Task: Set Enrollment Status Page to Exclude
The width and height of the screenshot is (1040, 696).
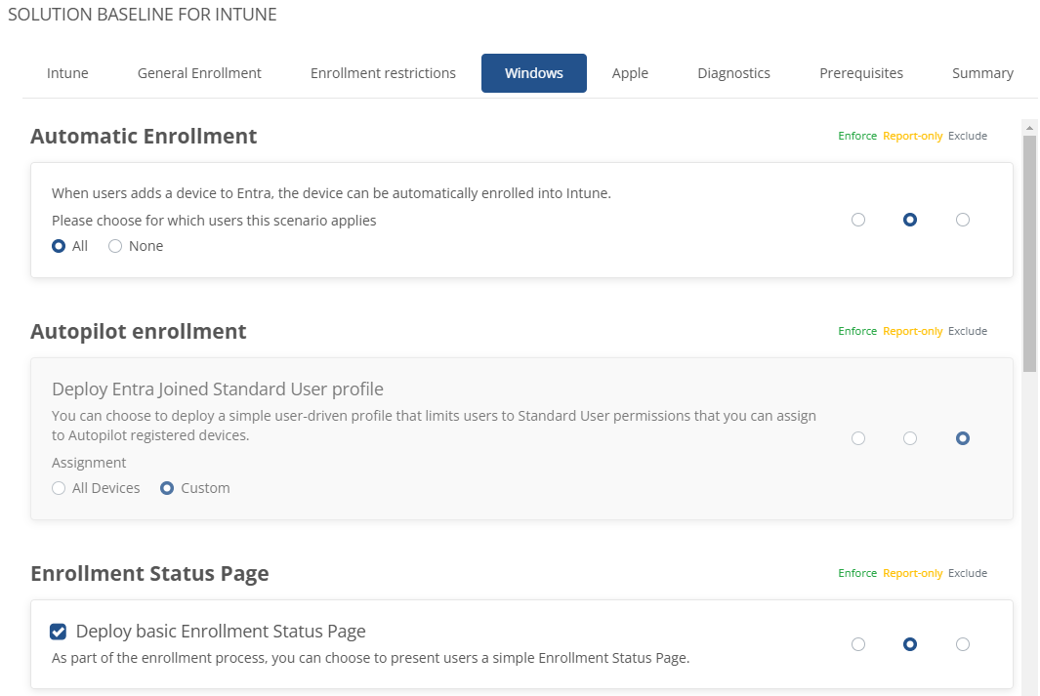Action: pos(963,644)
